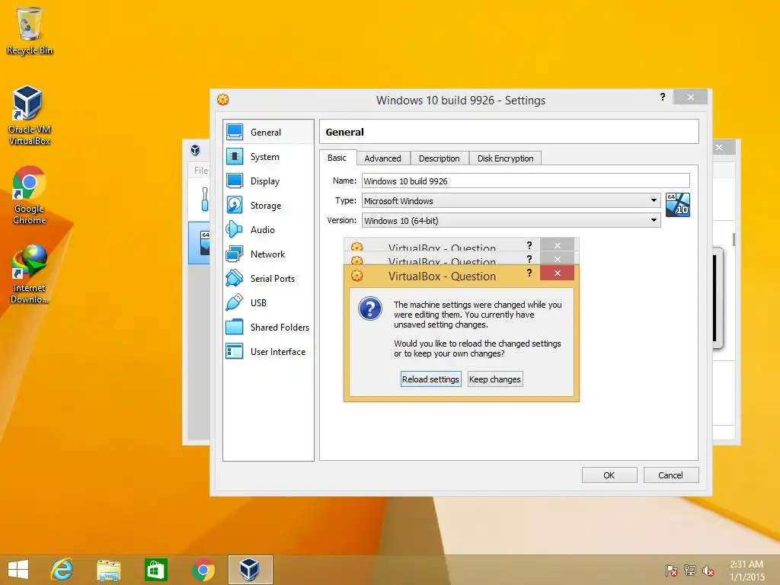This screenshot has width=780, height=585.
Task: Select the System chip icon
Action: coord(235,157)
